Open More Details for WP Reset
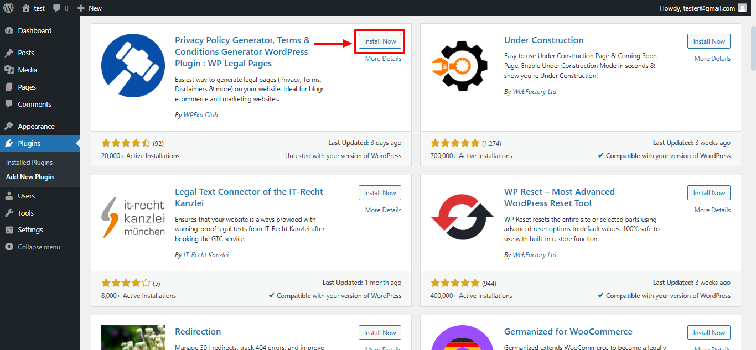Screen dimensions: 756x350 click(x=712, y=210)
